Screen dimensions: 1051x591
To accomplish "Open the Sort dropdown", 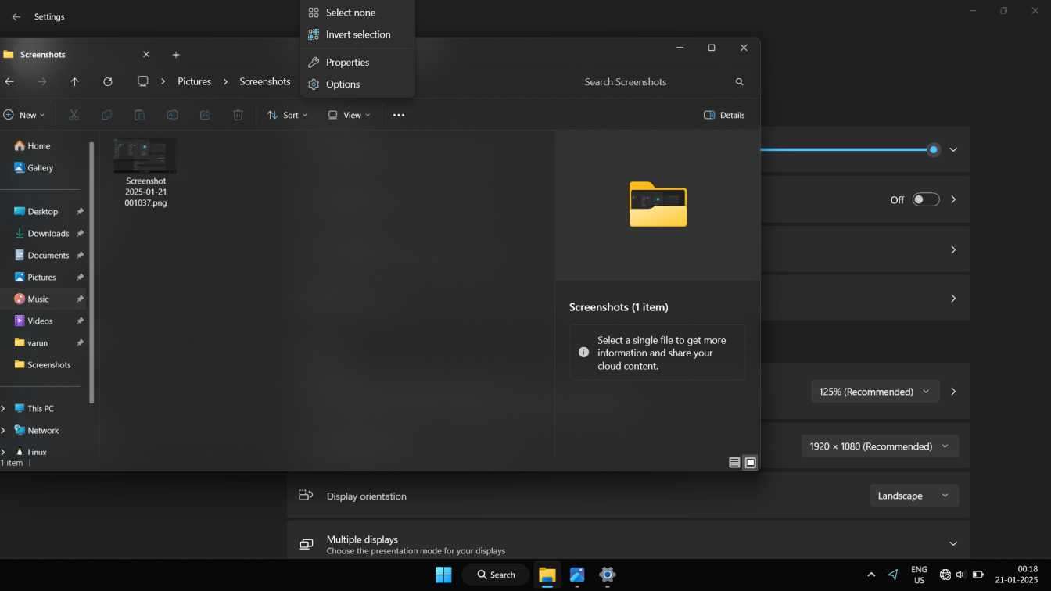I will tap(287, 115).
